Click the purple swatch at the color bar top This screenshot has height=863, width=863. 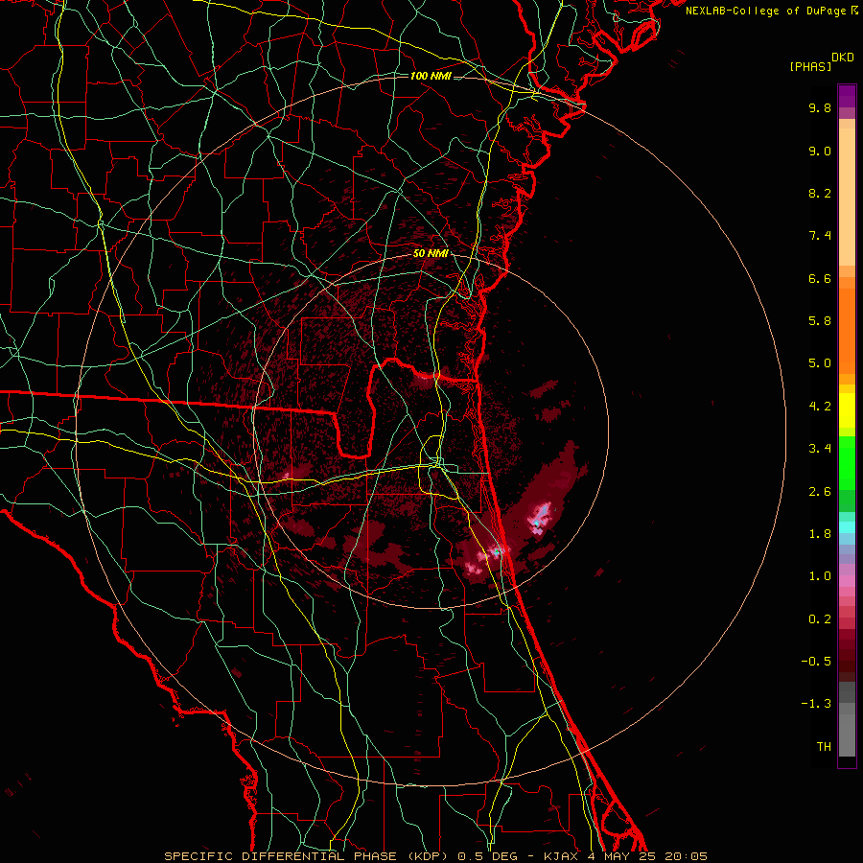[x=847, y=97]
